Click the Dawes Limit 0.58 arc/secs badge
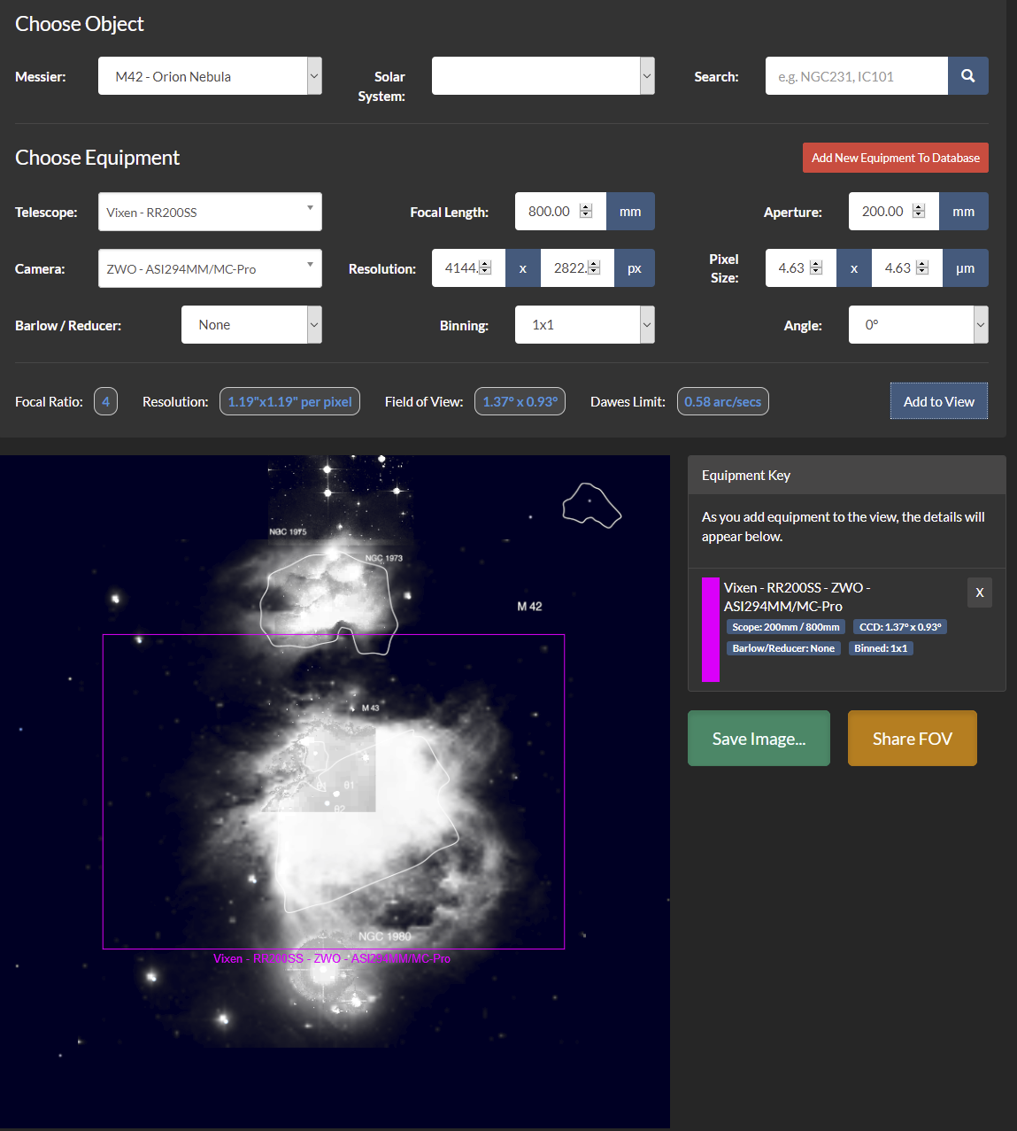1017x1131 pixels. tap(722, 401)
